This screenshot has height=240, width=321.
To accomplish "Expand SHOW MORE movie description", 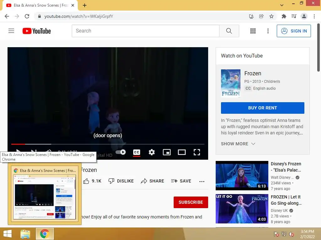I will pyautogui.click(x=238, y=144).
